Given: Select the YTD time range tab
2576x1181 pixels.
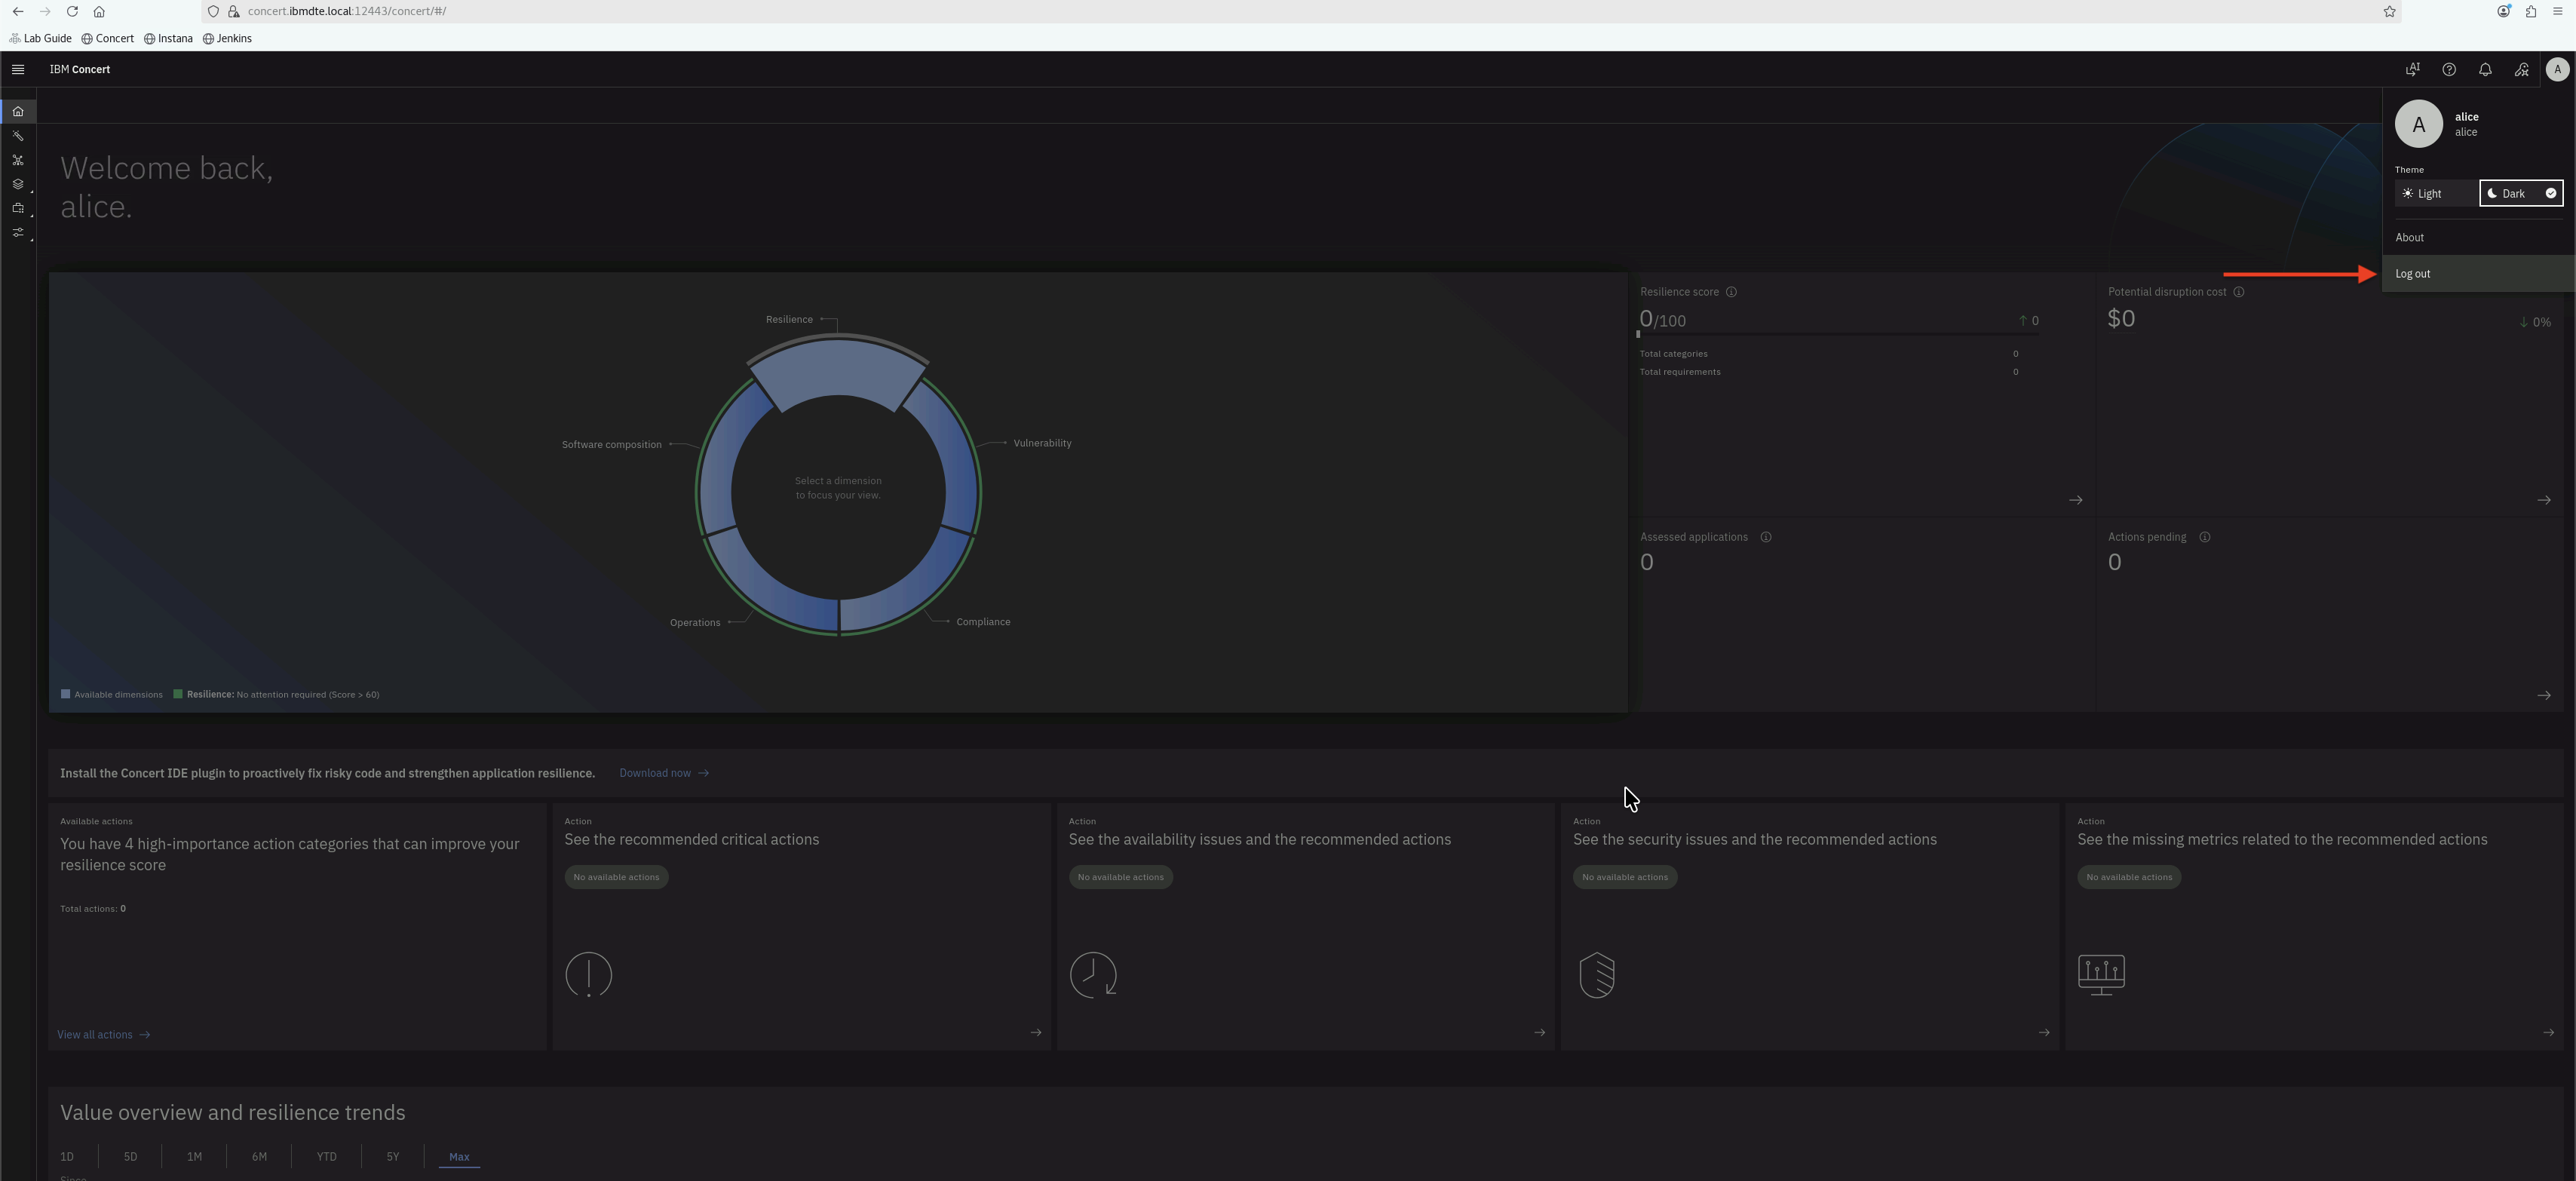Looking at the screenshot, I should click(326, 1157).
